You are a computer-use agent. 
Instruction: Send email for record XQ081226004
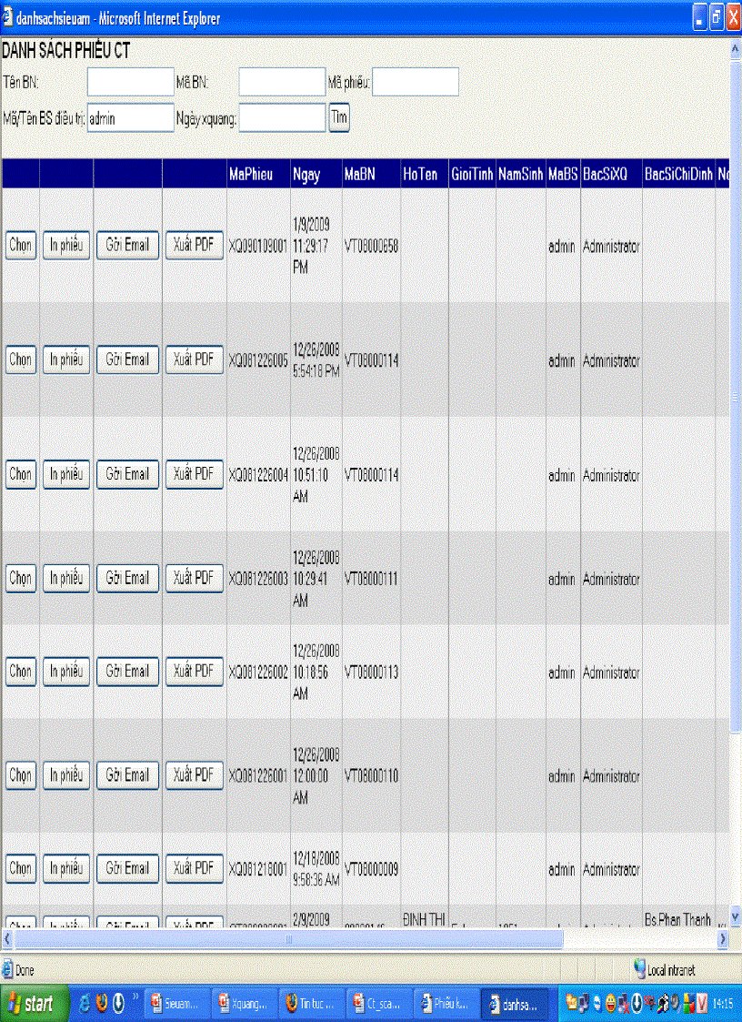click(127, 474)
